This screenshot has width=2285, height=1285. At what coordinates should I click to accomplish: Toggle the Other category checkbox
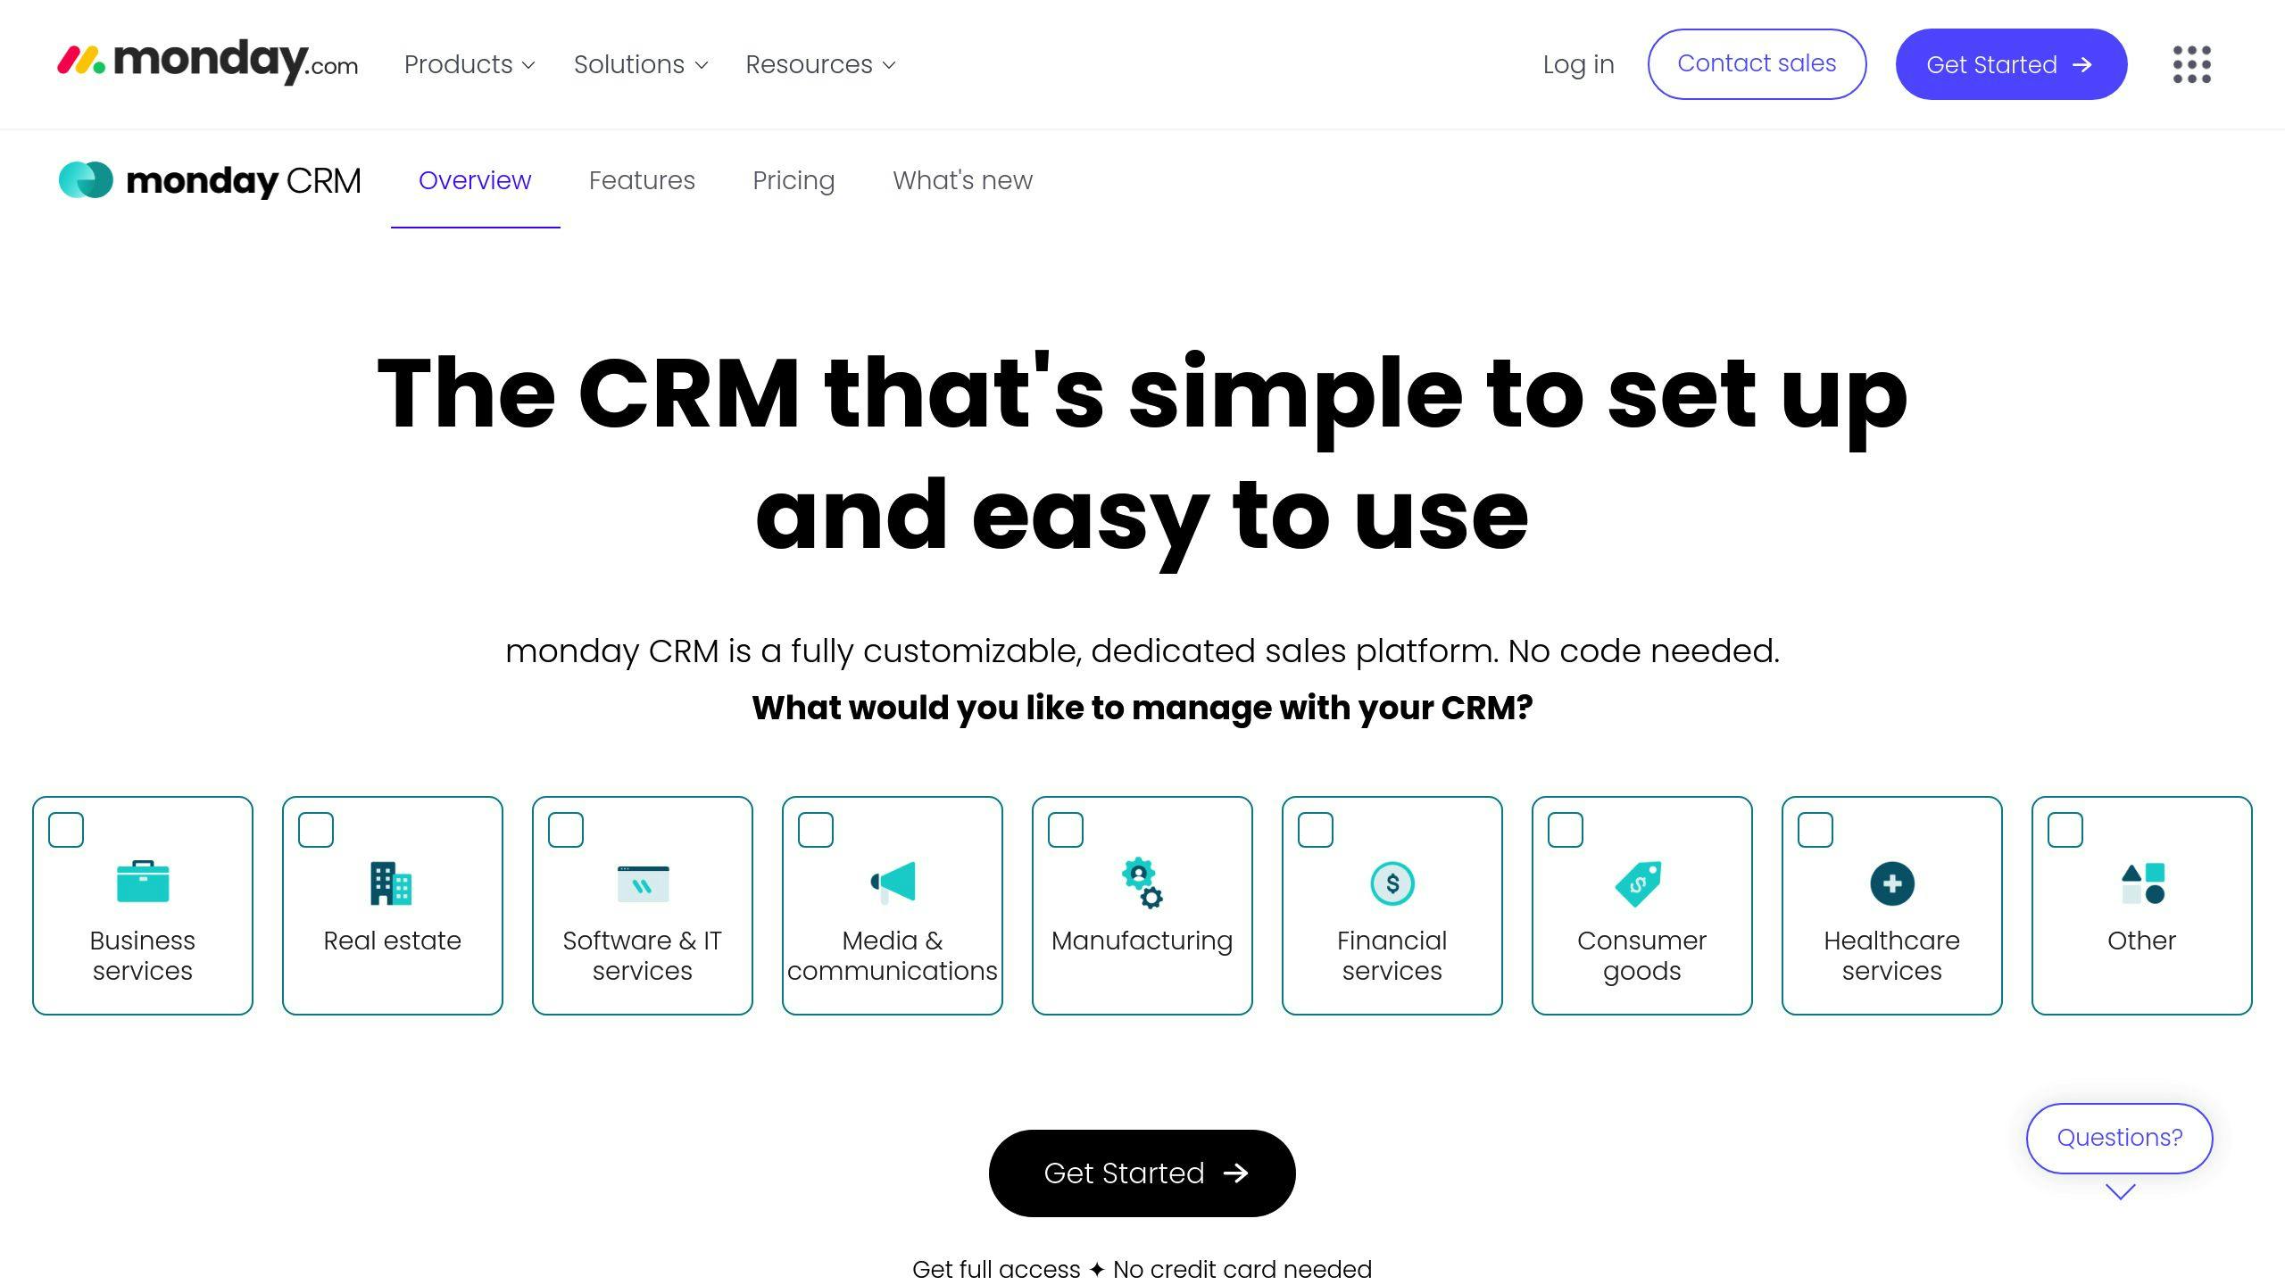click(2064, 828)
